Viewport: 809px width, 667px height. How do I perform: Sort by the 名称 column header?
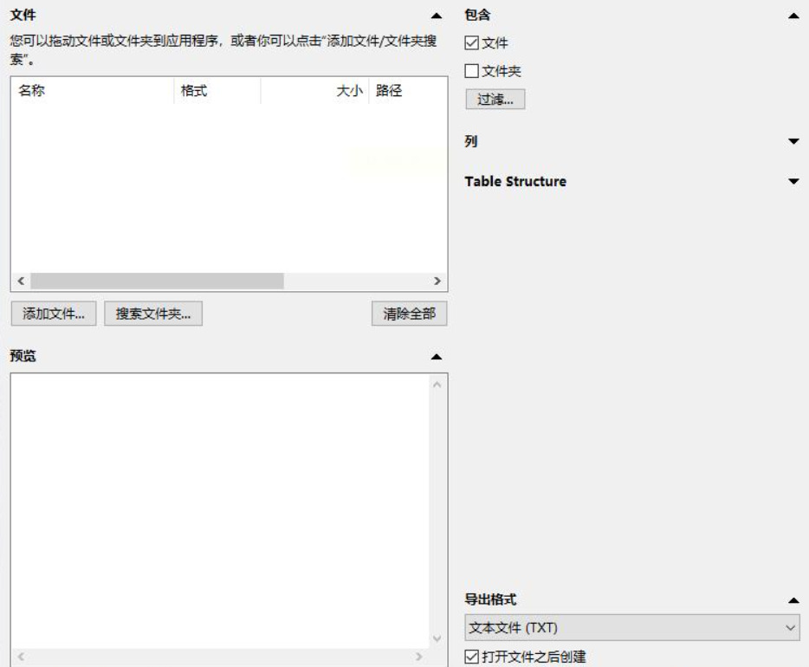[93, 91]
